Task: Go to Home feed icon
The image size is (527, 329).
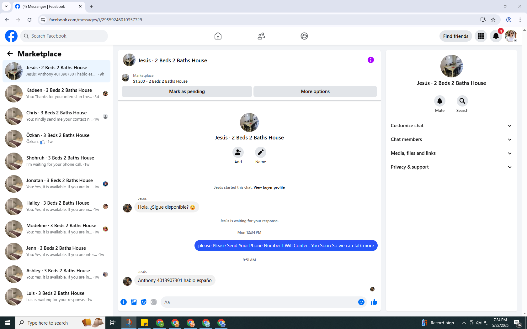Action: 218,36
